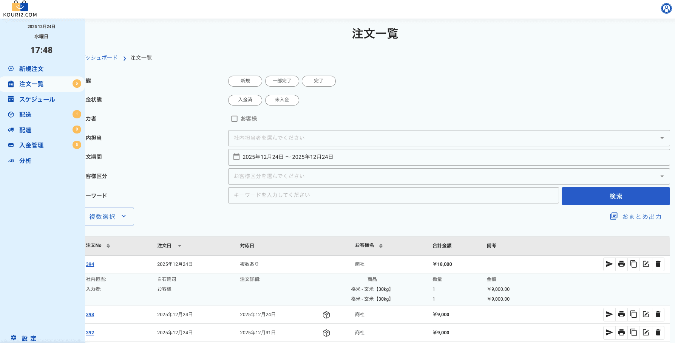Tick the お客様 checkbox

[x=234, y=119]
